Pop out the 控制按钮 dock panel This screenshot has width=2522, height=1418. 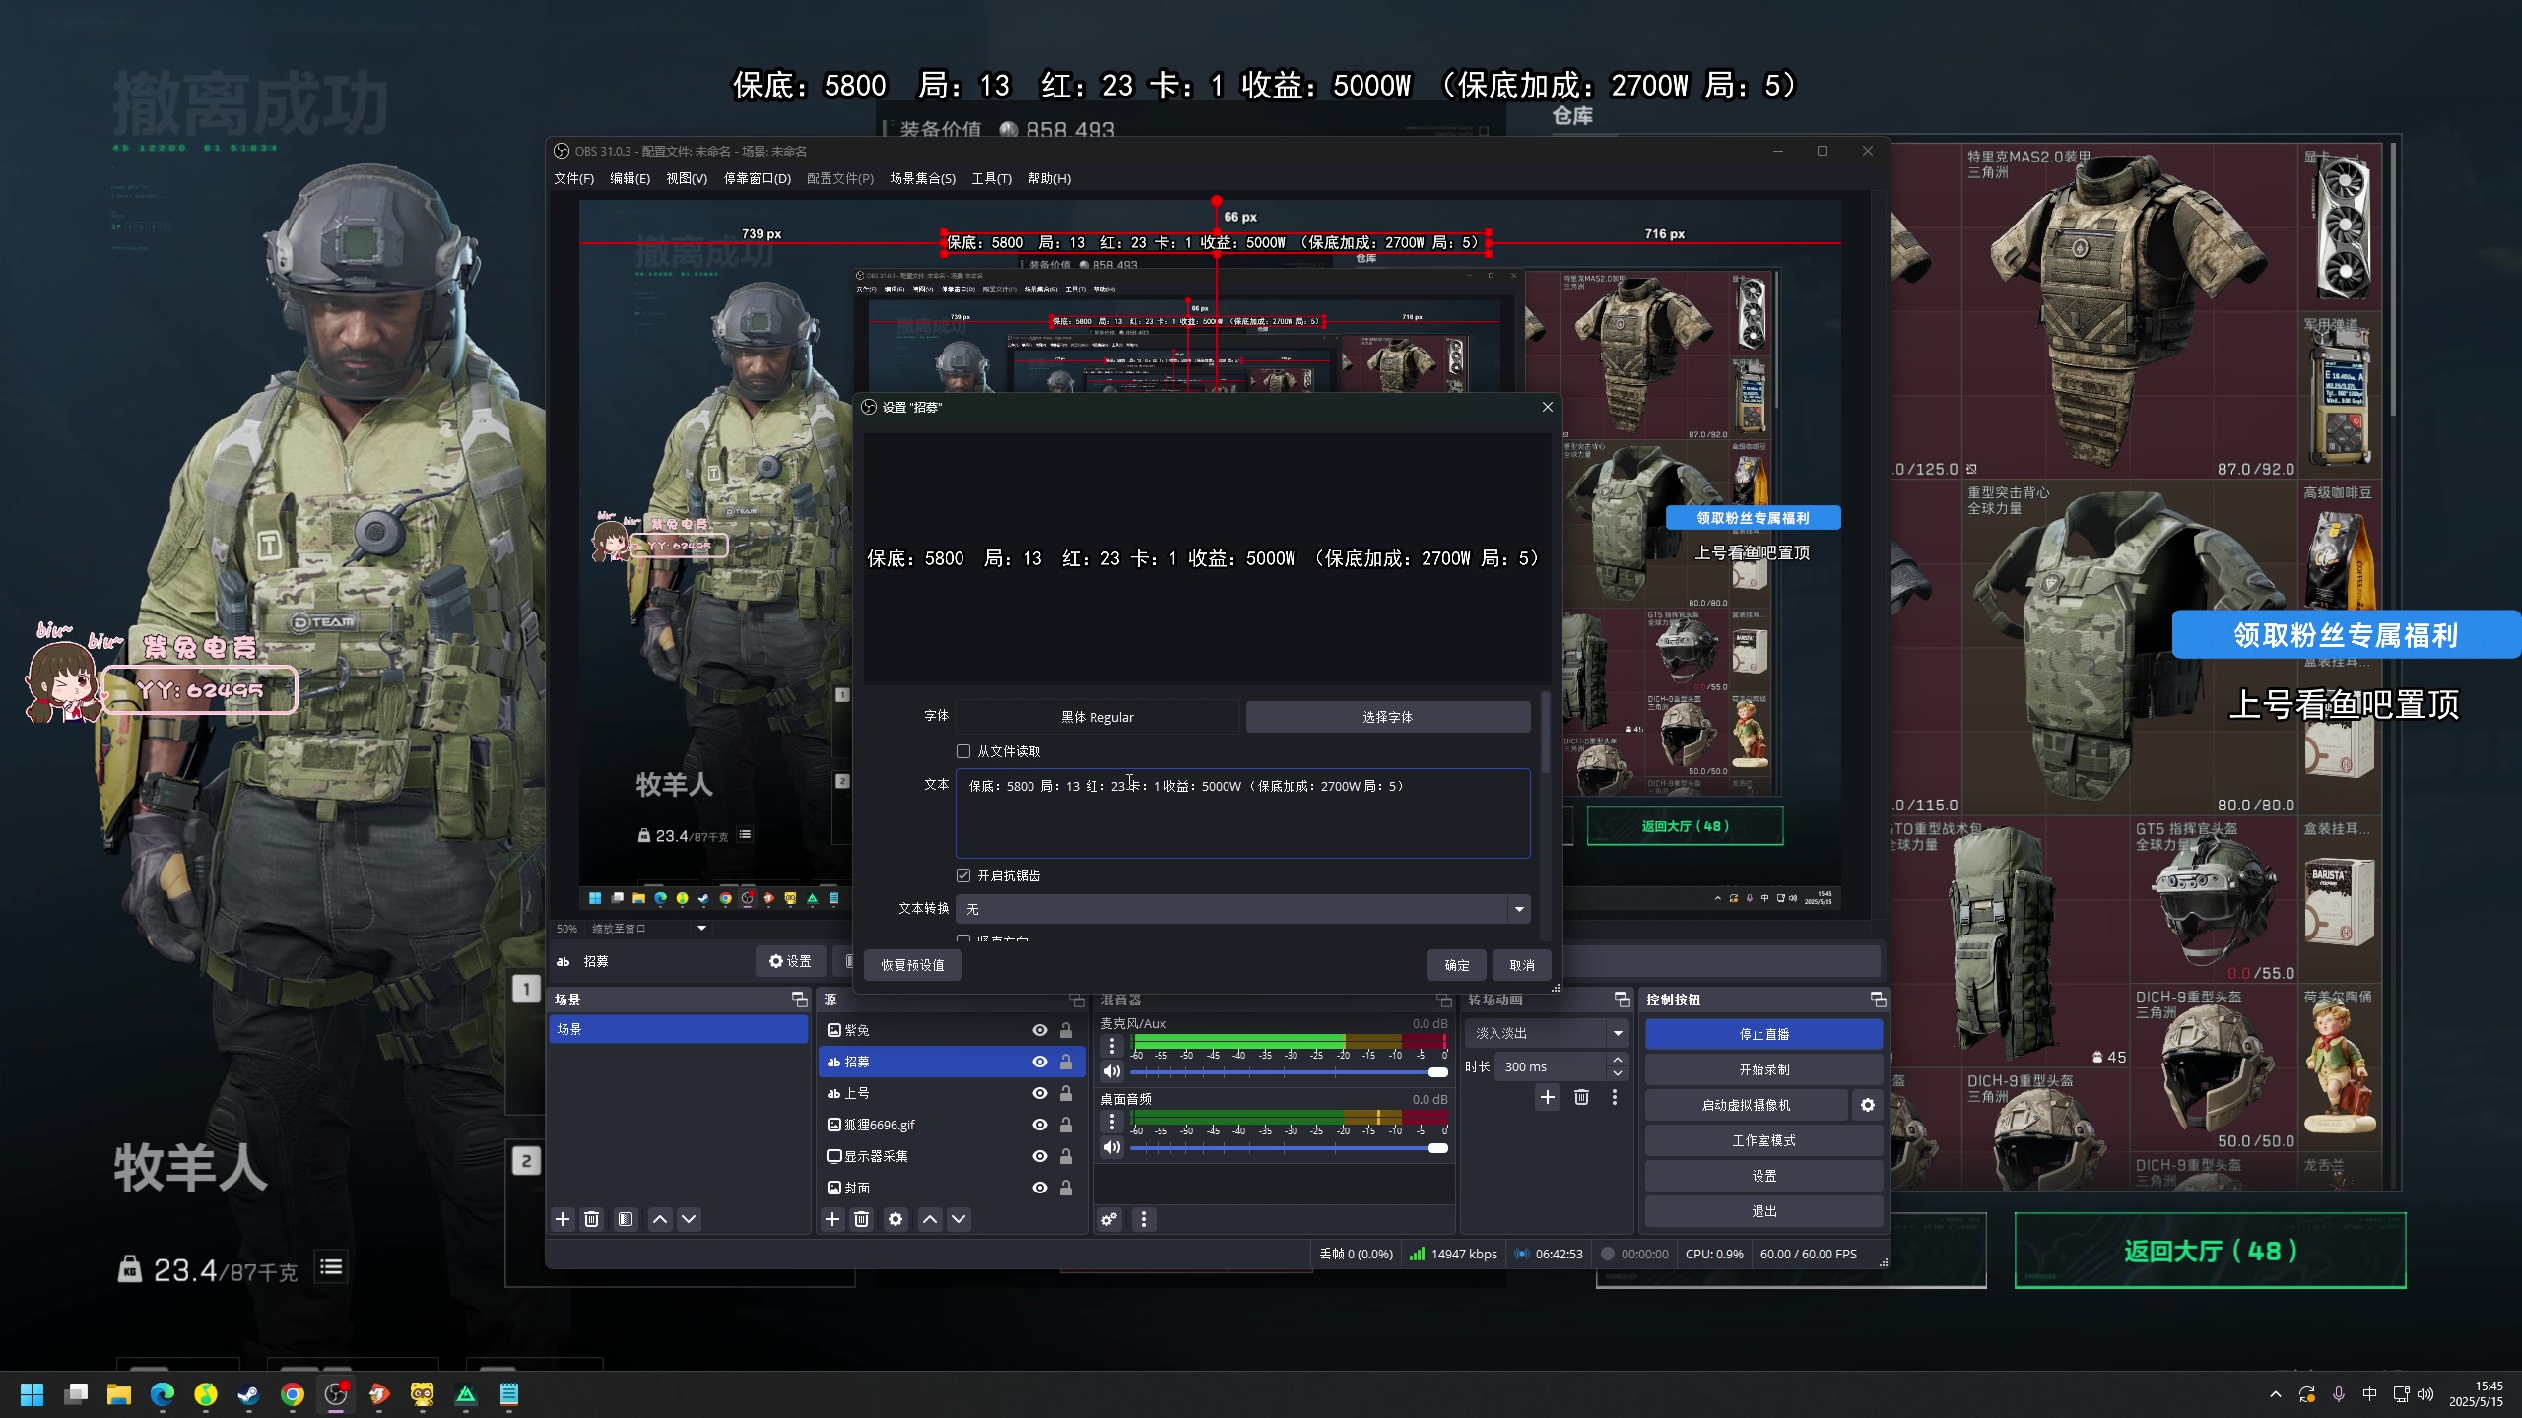point(1879,999)
